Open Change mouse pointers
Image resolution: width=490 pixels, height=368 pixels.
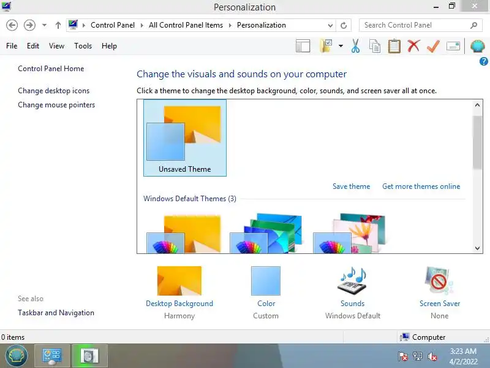(56, 105)
